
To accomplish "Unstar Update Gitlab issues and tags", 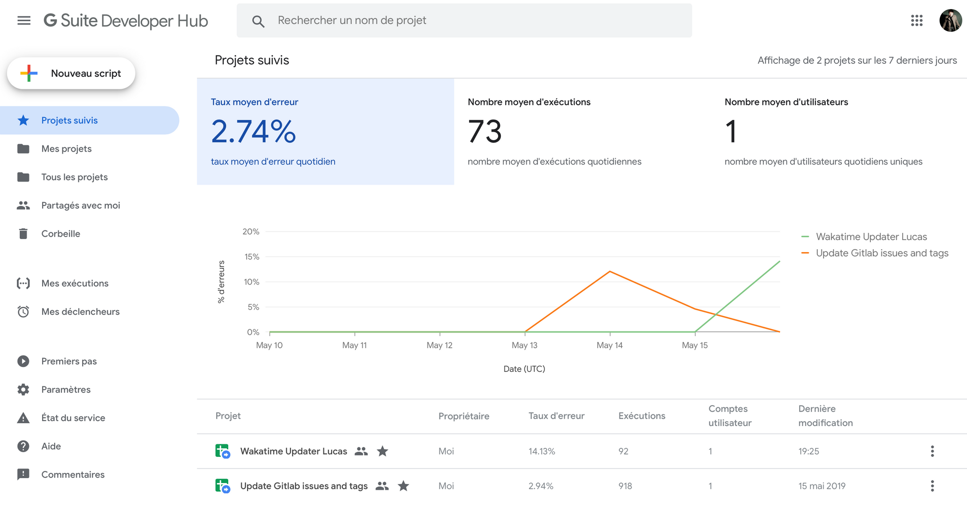I will click(403, 486).
